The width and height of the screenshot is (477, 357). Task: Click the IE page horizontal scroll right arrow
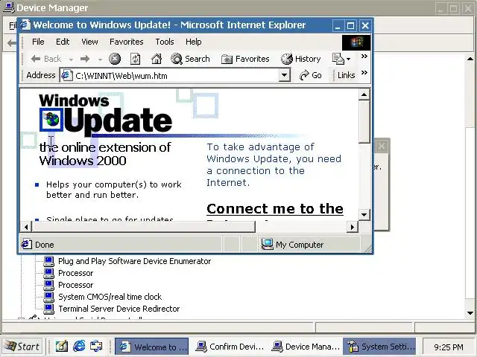click(353, 227)
